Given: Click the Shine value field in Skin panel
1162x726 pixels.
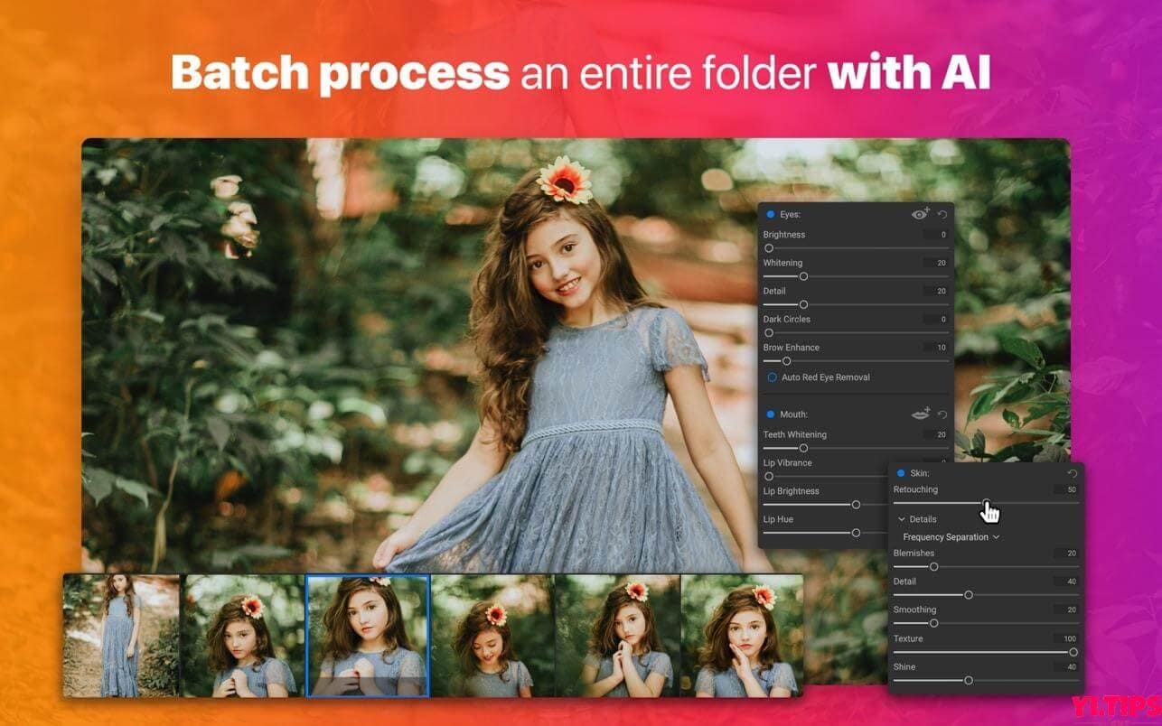Looking at the screenshot, I should (x=1067, y=666).
